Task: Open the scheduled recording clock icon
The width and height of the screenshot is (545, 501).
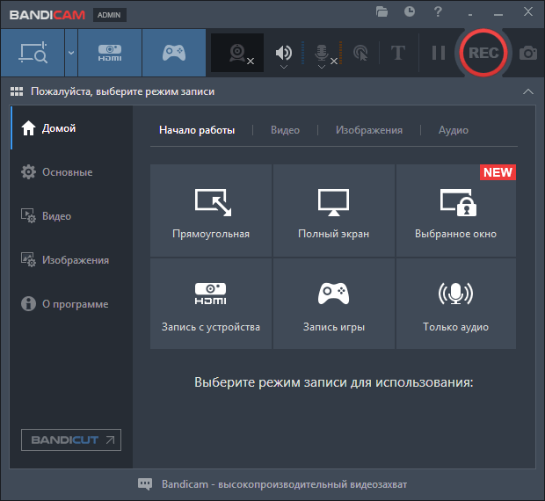Action: (410, 11)
